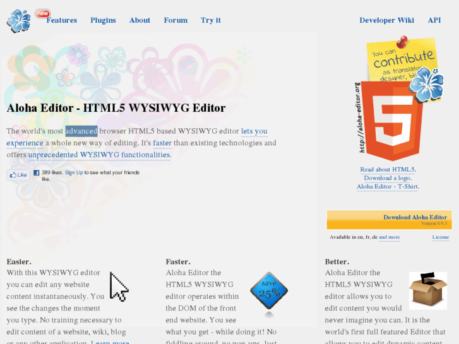Visit the Forum link in navigation

point(176,20)
